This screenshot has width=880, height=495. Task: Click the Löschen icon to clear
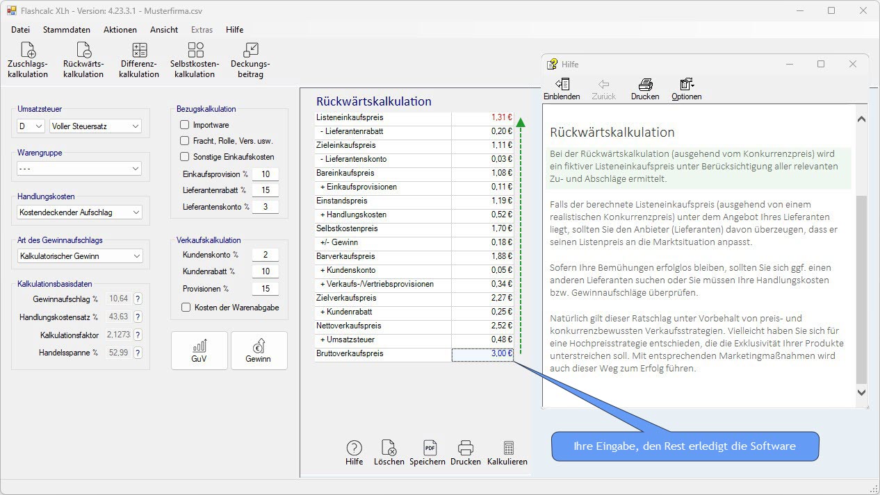coord(389,453)
